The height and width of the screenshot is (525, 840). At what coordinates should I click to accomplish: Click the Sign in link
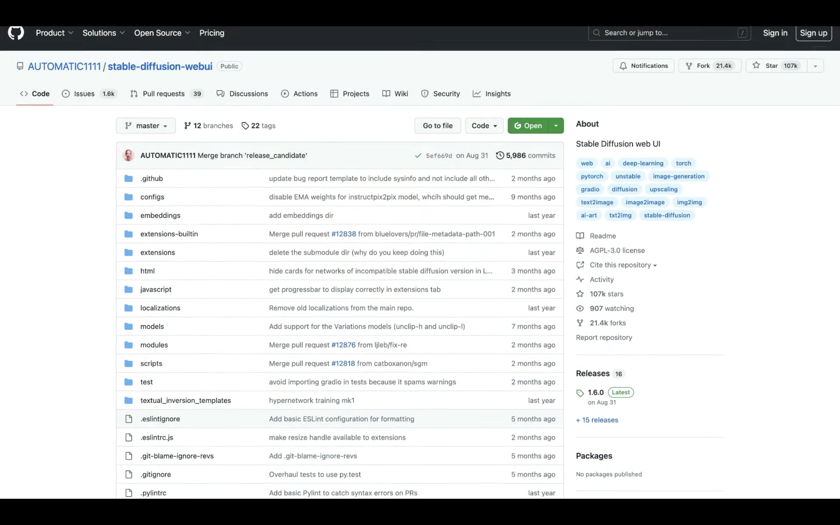click(x=775, y=33)
